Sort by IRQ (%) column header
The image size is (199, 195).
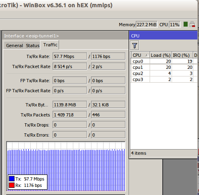tap(182, 55)
